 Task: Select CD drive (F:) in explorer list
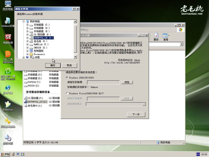(34, 98)
